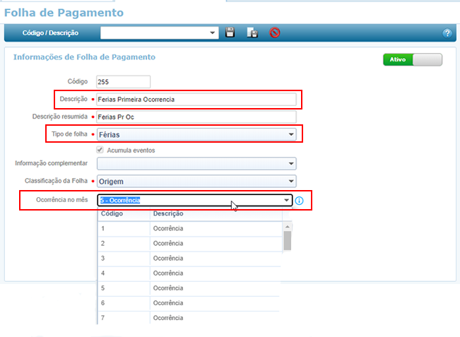Collapse the Ocorrência no mês dropdown arrow

[286, 201]
